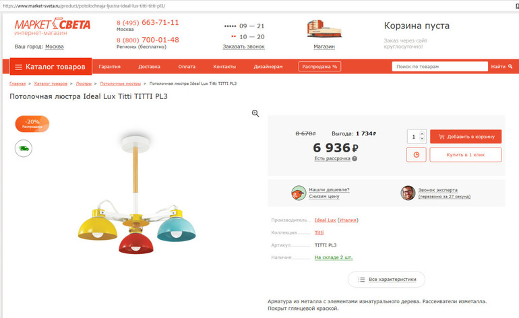This screenshot has width=519, height=318.
Task: Change city by clicking Москва
Action: click(55, 46)
